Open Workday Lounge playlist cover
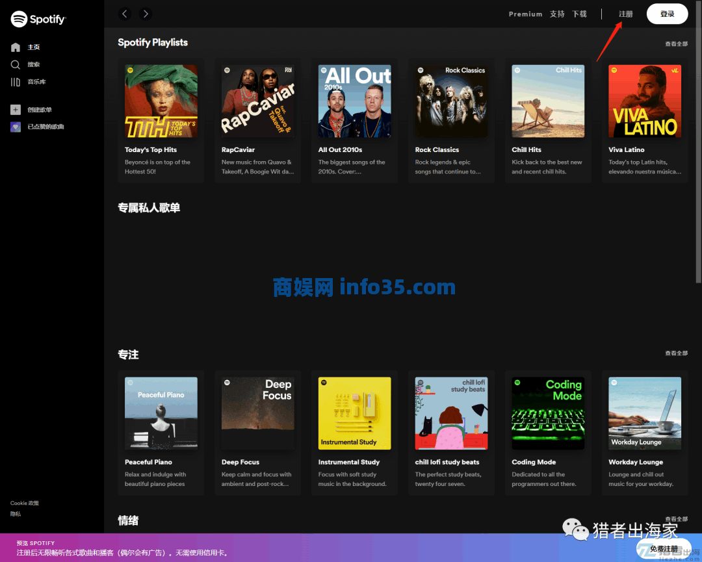Viewport: 702px width, 562px height. [x=645, y=413]
